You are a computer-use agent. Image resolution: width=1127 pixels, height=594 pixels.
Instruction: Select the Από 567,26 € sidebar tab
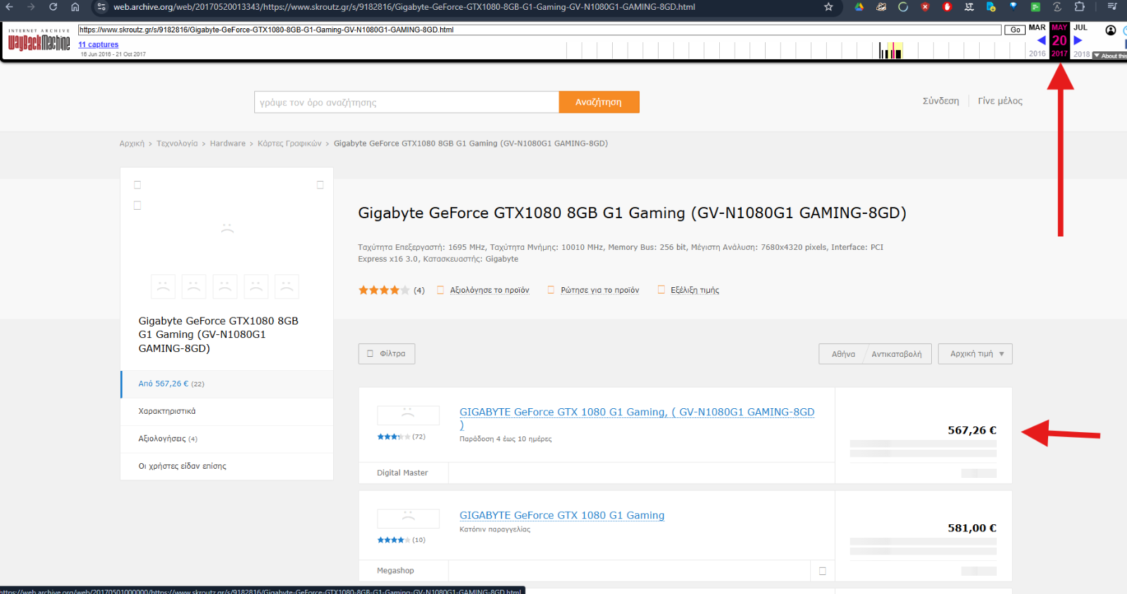(227, 384)
